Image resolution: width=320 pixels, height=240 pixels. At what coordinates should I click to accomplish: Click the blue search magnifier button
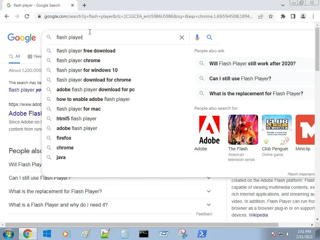[209, 37]
